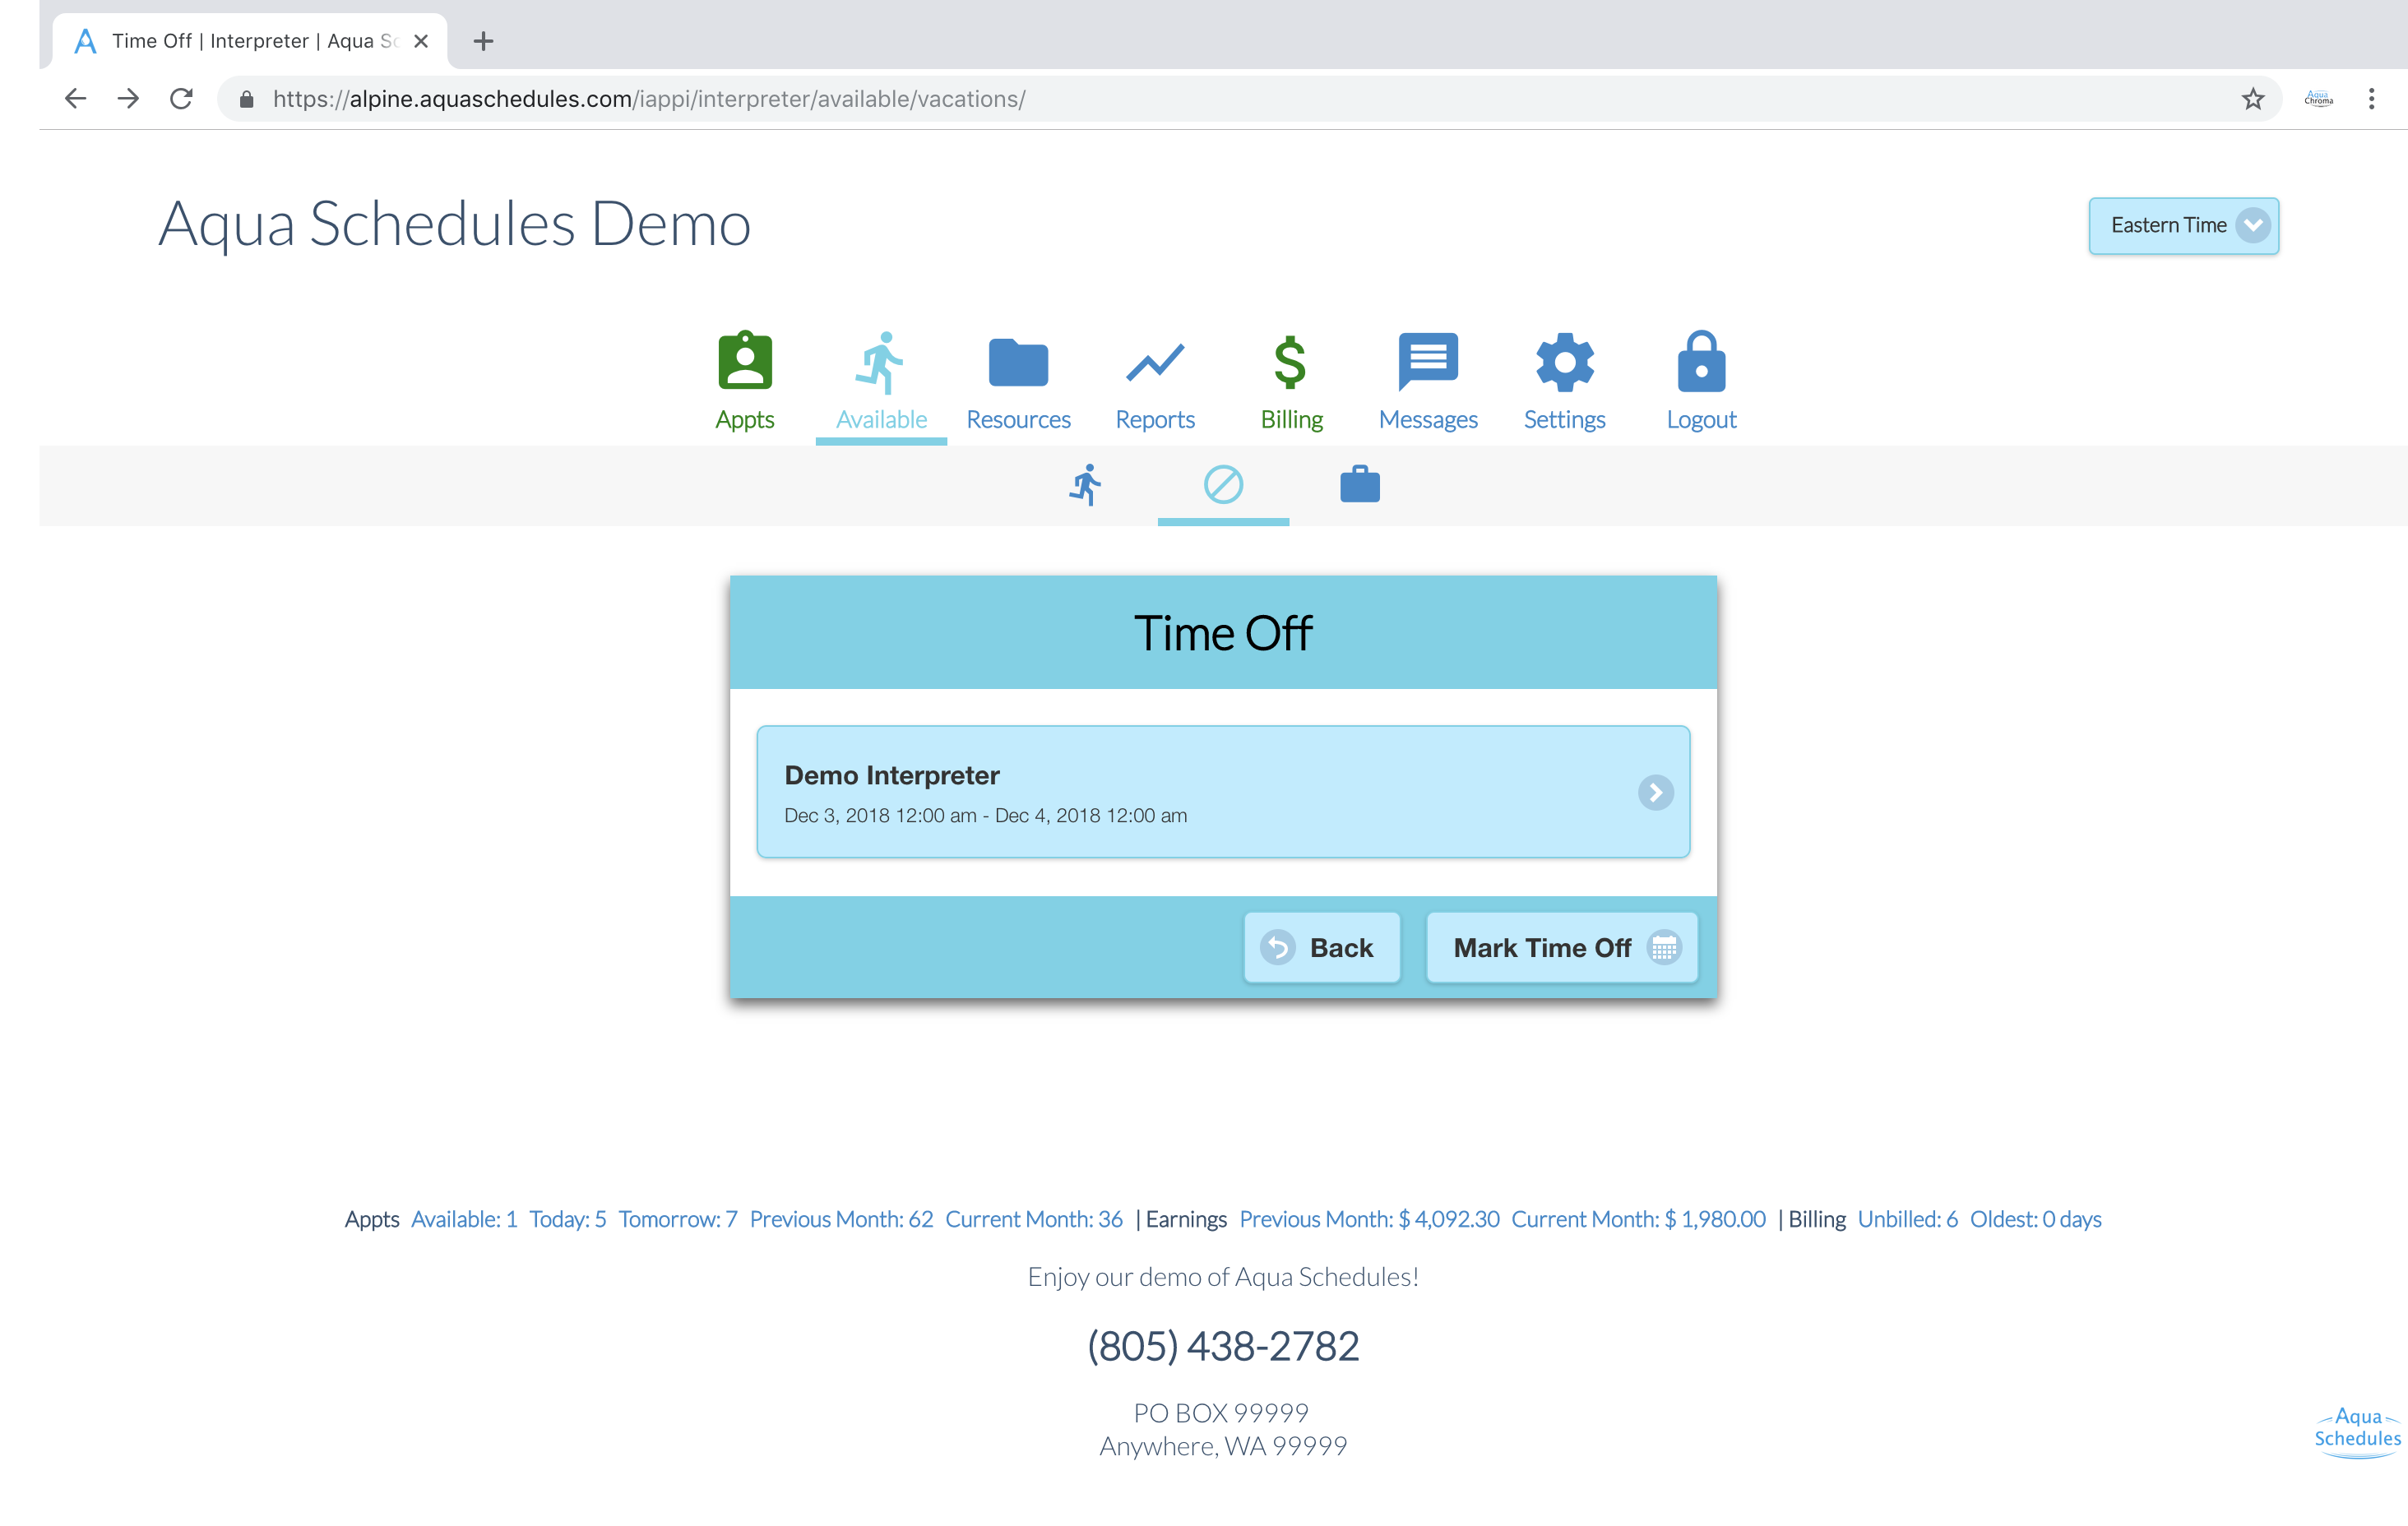Open the Aqua Chroma extension icon

point(2318,99)
